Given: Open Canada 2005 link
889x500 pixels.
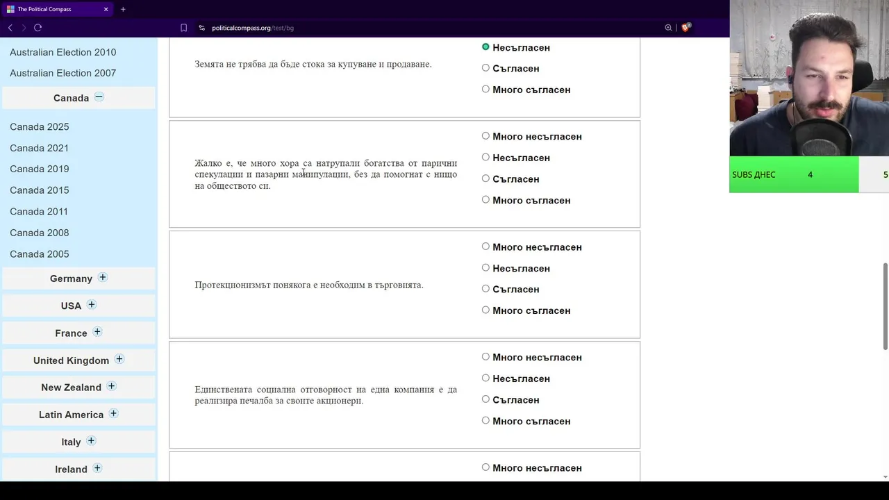Looking at the screenshot, I should click(x=39, y=254).
